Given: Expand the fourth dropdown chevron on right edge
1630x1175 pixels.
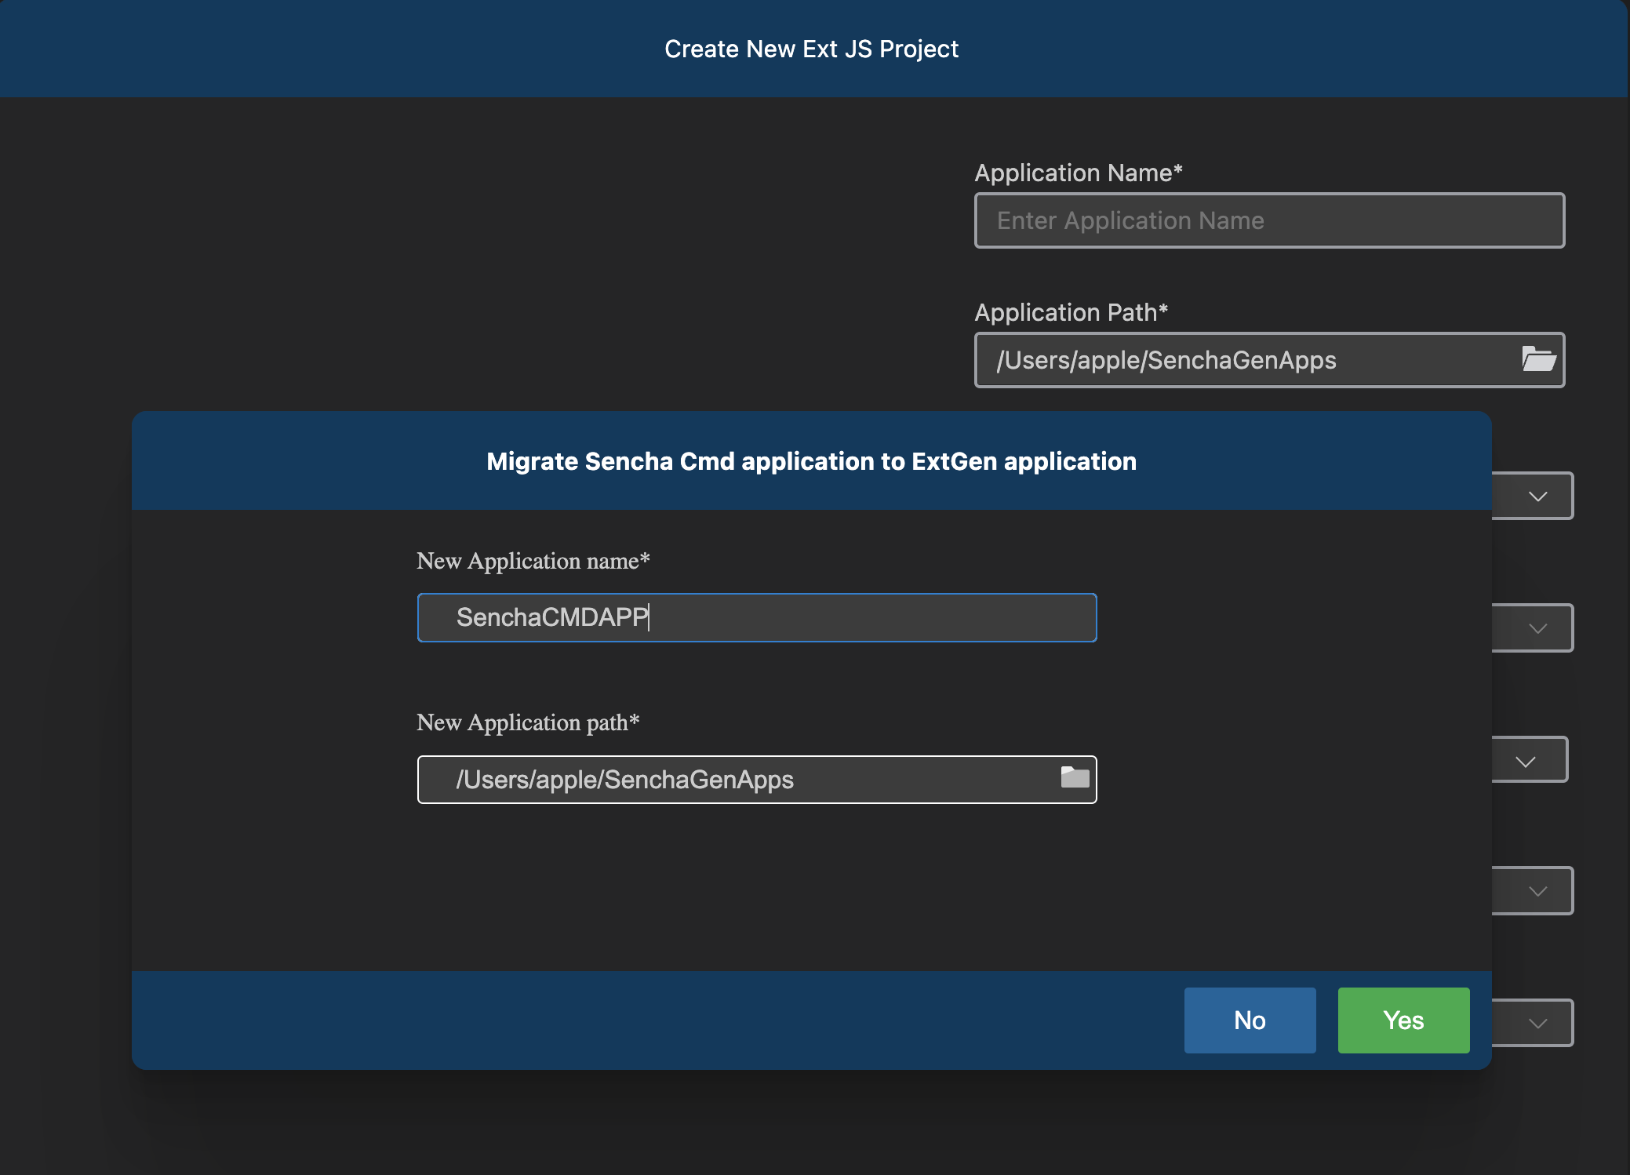Looking at the screenshot, I should 1537,891.
